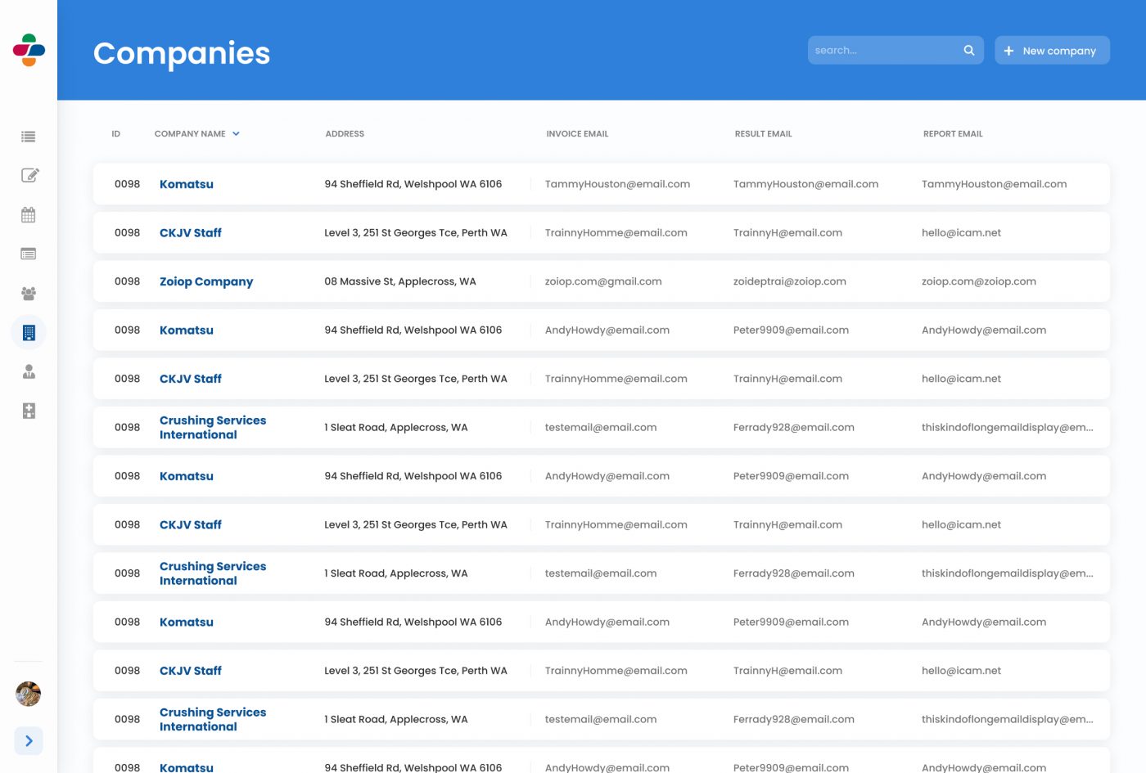
Task: Open the single user sidebar icon
Action: pos(29,372)
